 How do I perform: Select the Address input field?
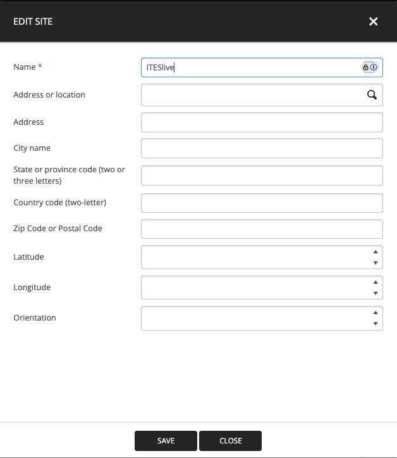click(262, 122)
